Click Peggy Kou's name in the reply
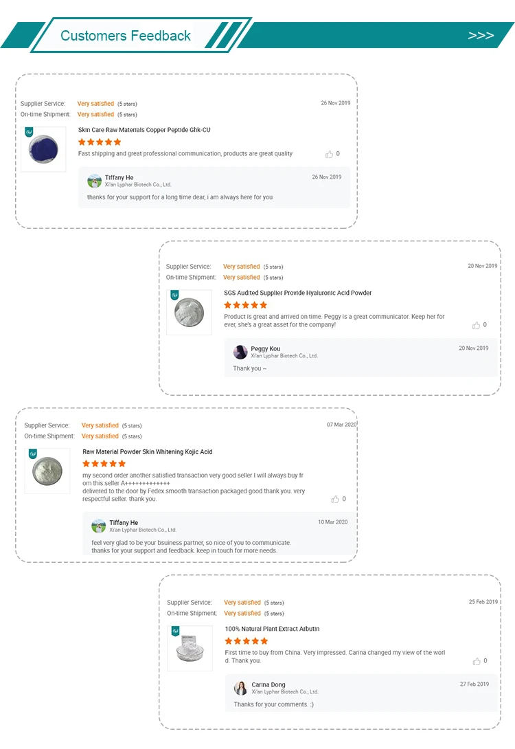Image resolution: width=515 pixels, height=749 pixels. coord(265,348)
